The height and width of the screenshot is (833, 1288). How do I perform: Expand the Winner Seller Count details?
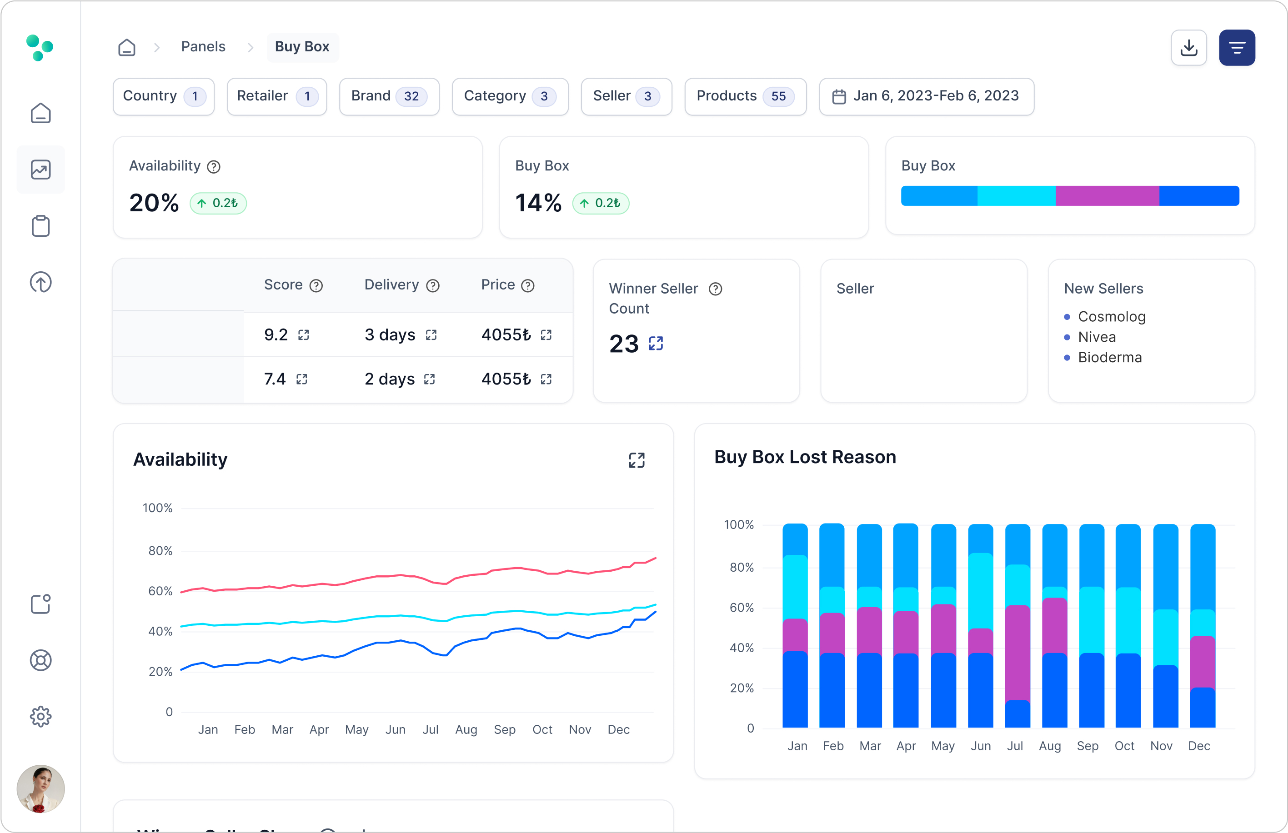[x=655, y=344]
